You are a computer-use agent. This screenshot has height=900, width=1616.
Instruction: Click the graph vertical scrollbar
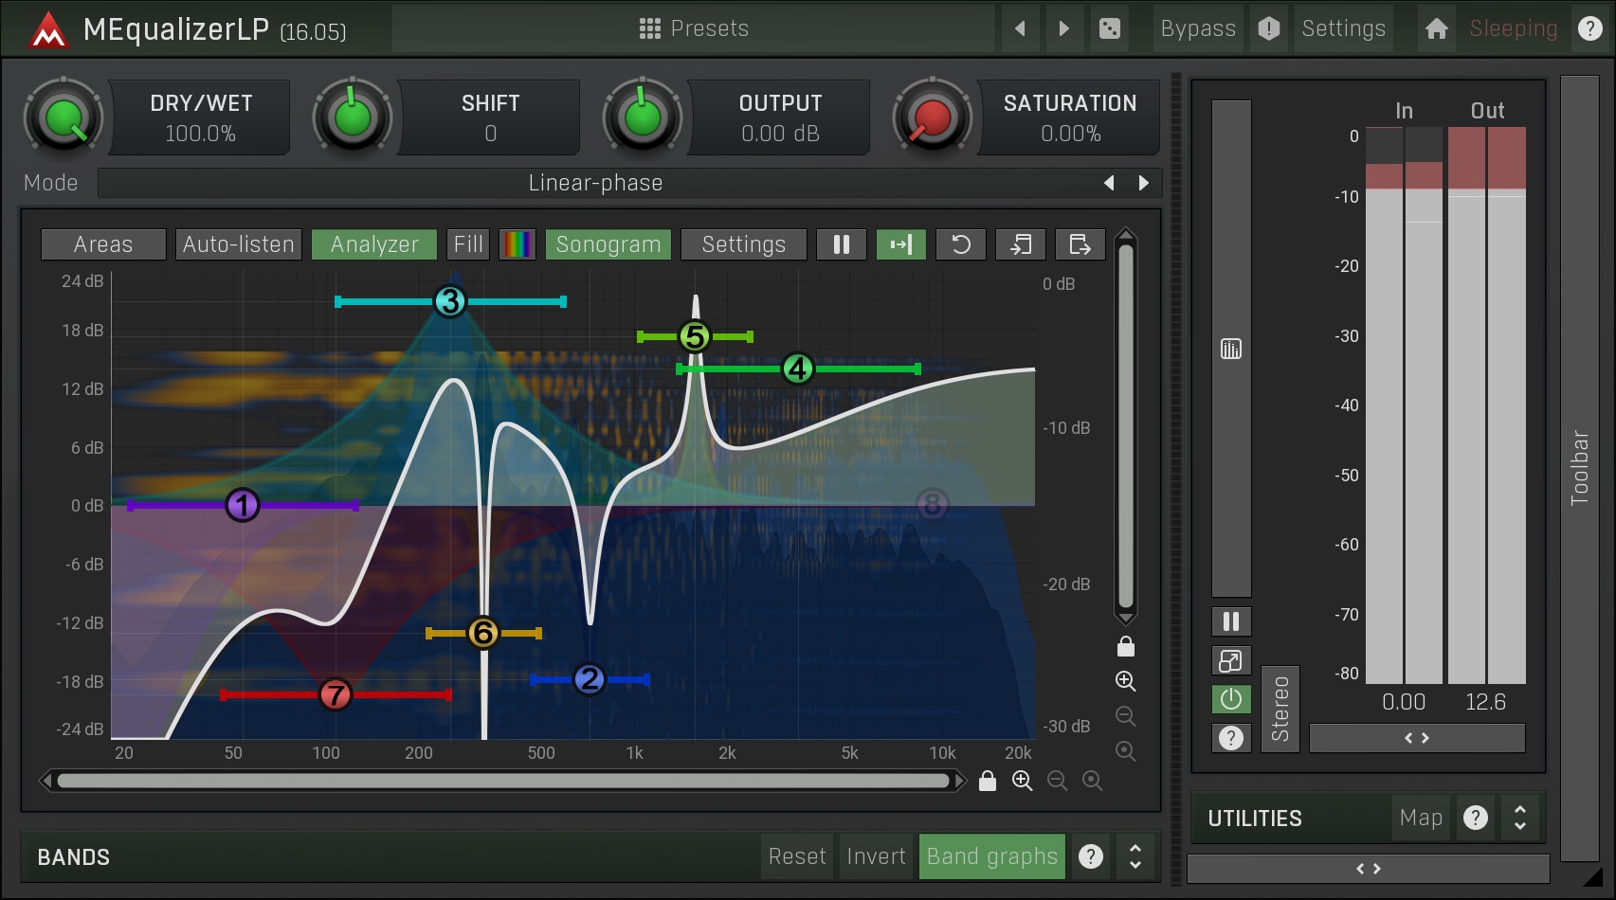[x=1126, y=426]
